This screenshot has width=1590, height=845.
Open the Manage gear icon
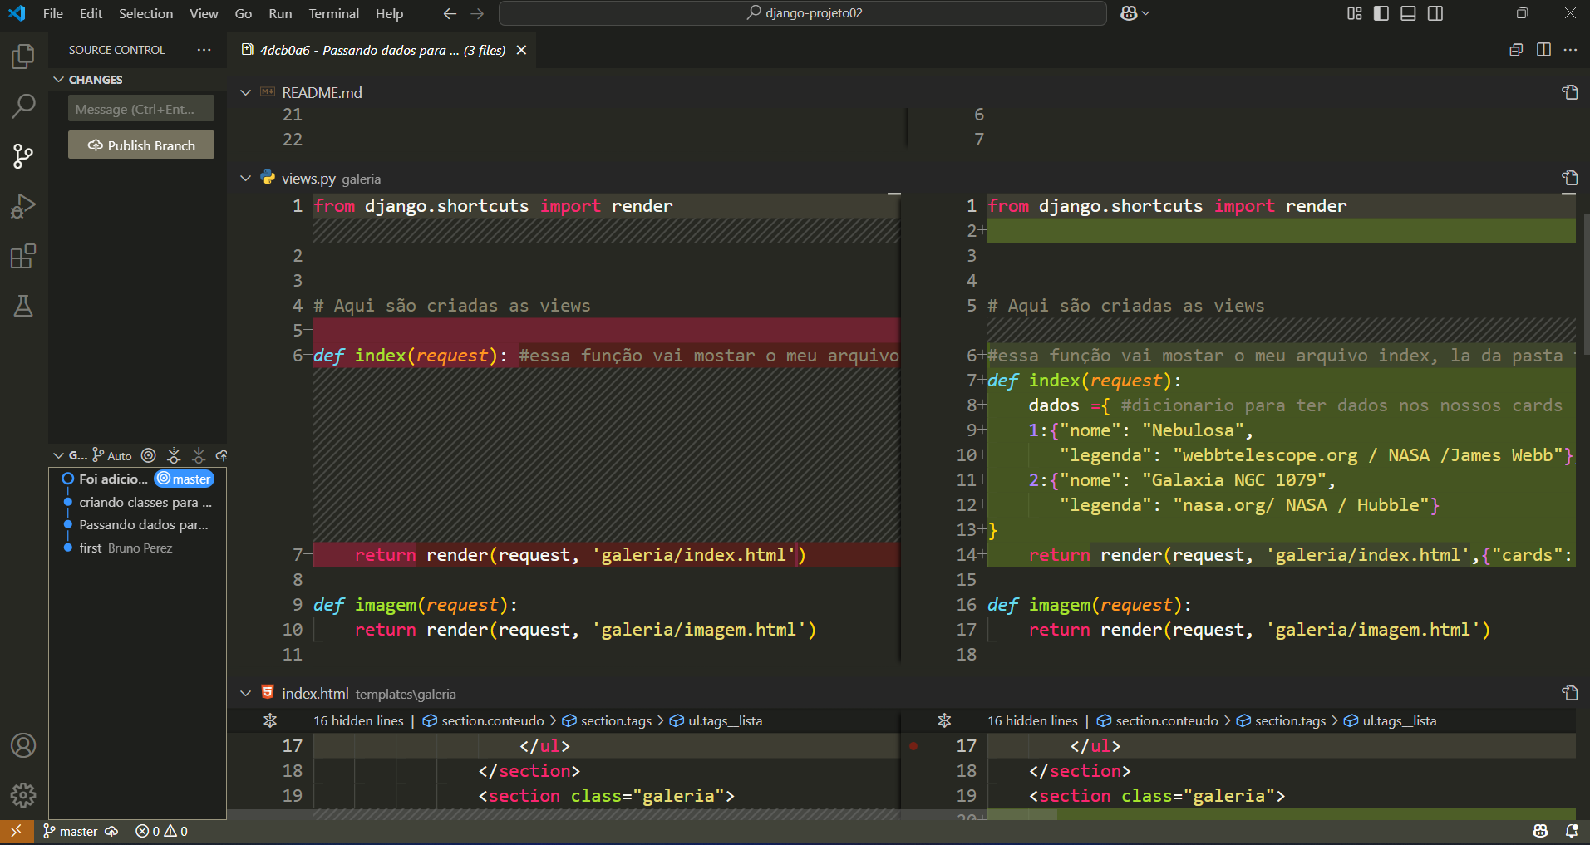[23, 795]
